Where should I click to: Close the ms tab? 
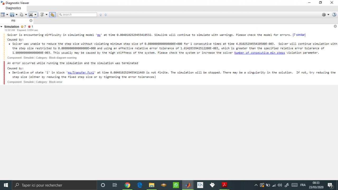pos(31,21)
